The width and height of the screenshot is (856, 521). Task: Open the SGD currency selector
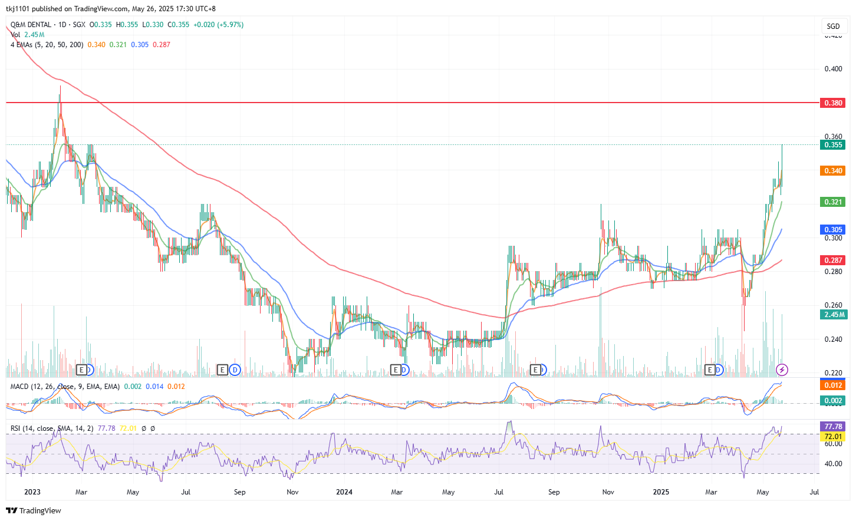[x=833, y=26]
